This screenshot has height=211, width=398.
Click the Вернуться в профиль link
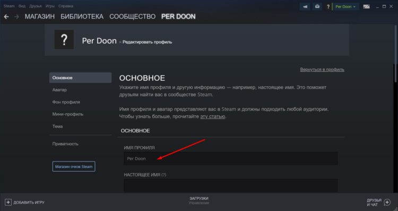point(322,70)
